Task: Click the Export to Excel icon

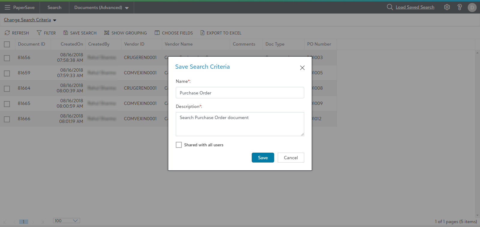Action: (x=202, y=33)
